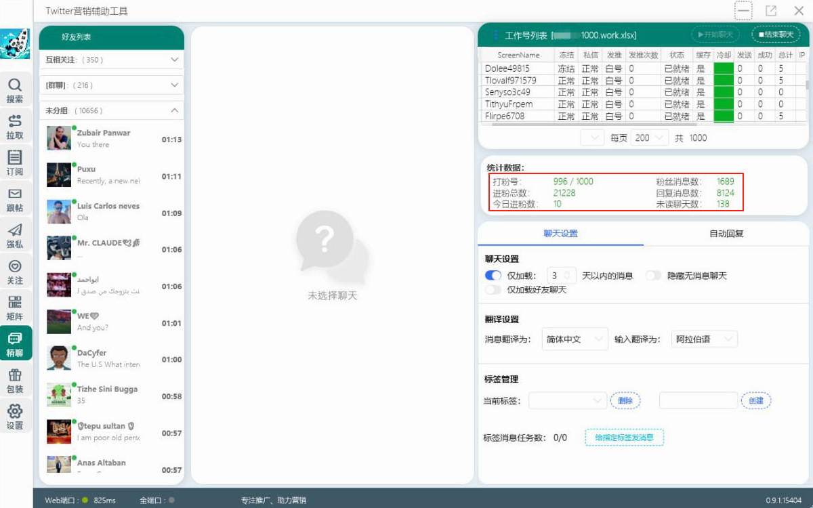Click the three-dot menu beside 工作号列表

[496, 35]
